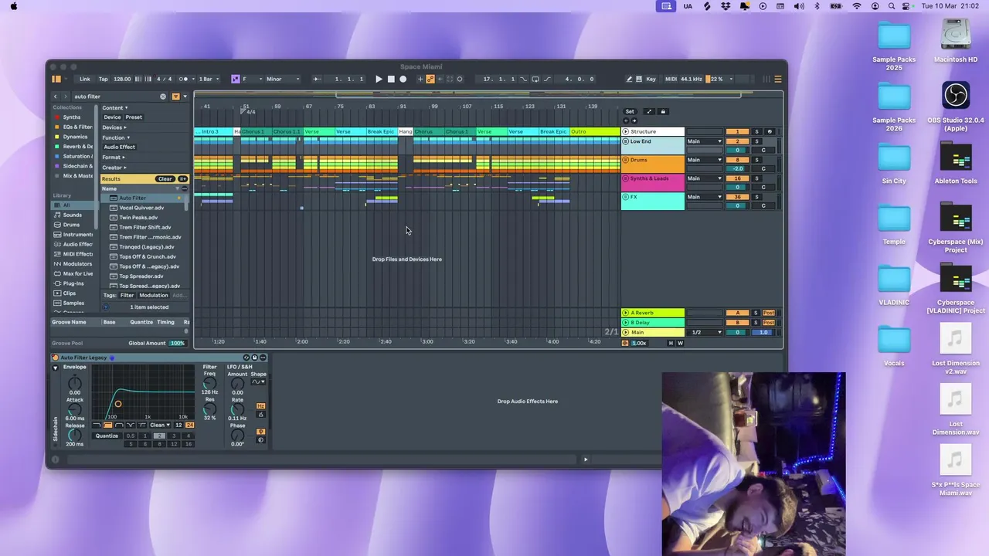Viewport: 989px width, 556px height.
Task: Expand the Content filter group
Action: click(115, 107)
